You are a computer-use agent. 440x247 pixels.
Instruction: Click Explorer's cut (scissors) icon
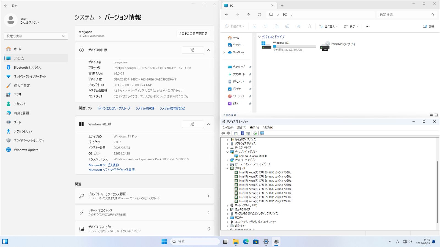tap(254, 26)
